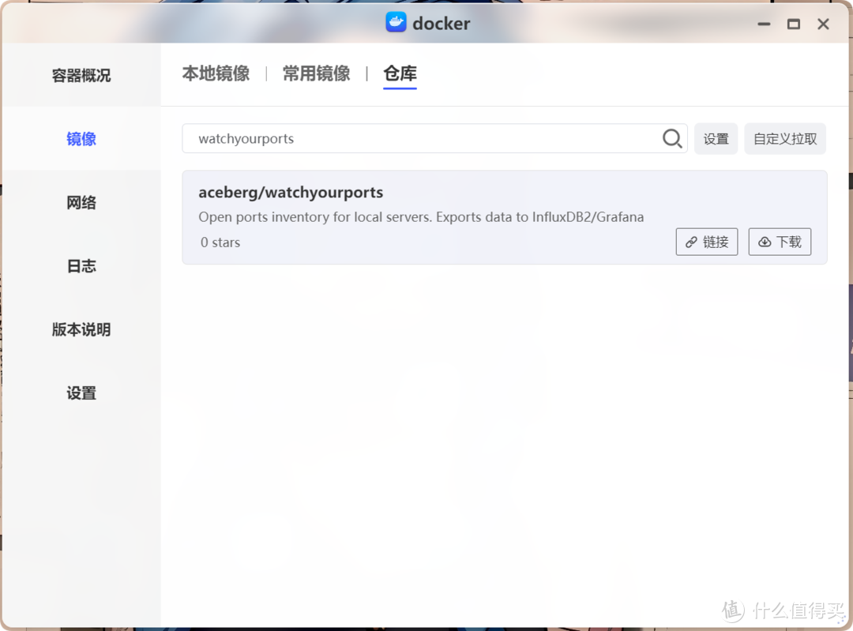This screenshot has height=631, width=853.
Task: Open the 镜像 section in the sidebar
Action: point(81,139)
